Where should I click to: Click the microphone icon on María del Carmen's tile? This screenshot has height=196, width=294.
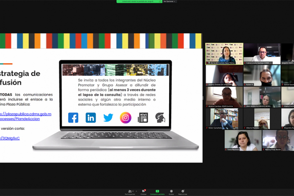point(209,63)
